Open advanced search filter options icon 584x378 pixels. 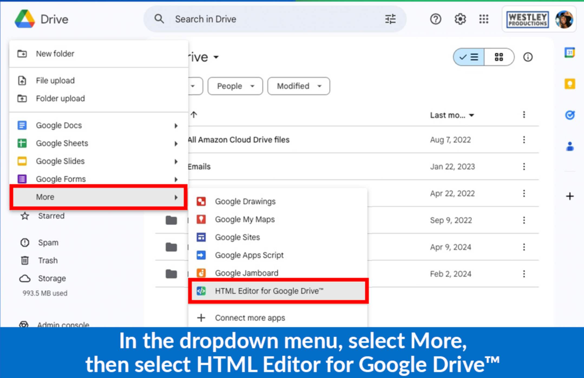pyautogui.click(x=390, y=19)
